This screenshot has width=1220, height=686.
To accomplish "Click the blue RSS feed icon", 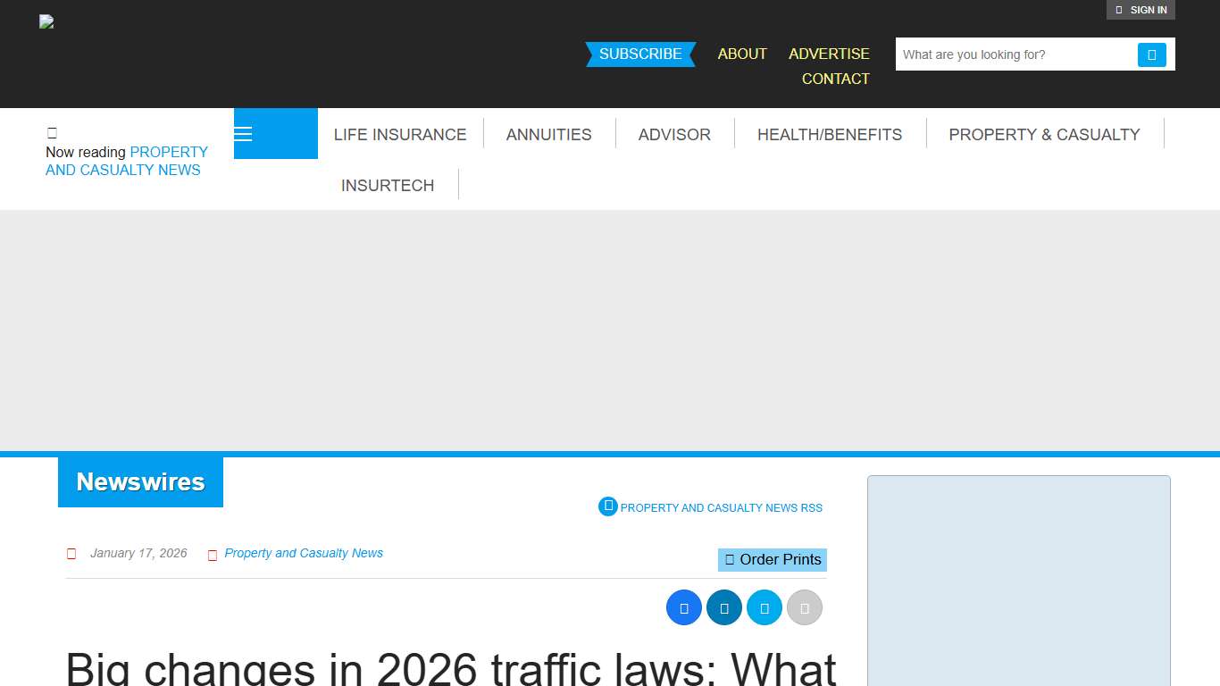I will point(607,506).
